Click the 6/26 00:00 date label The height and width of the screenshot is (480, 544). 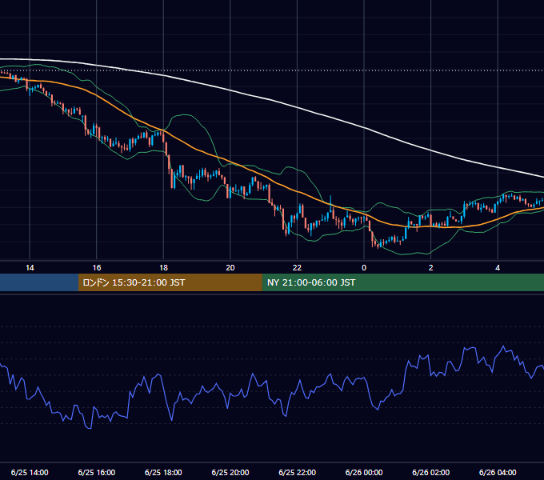point(364,472)
